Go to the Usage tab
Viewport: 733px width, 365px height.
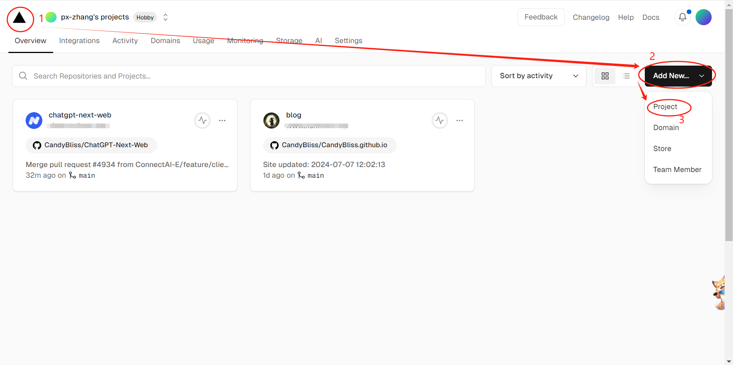(203, 41)
